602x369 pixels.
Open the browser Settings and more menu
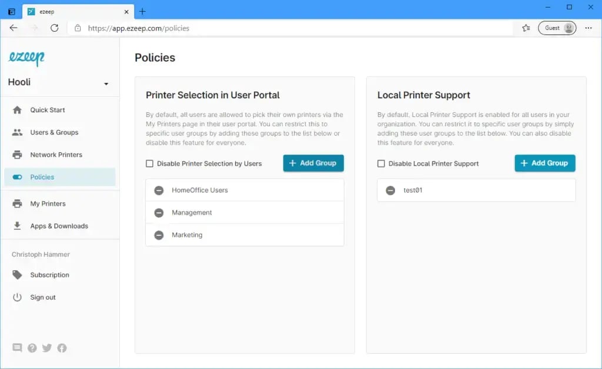[x=588, y=28]
